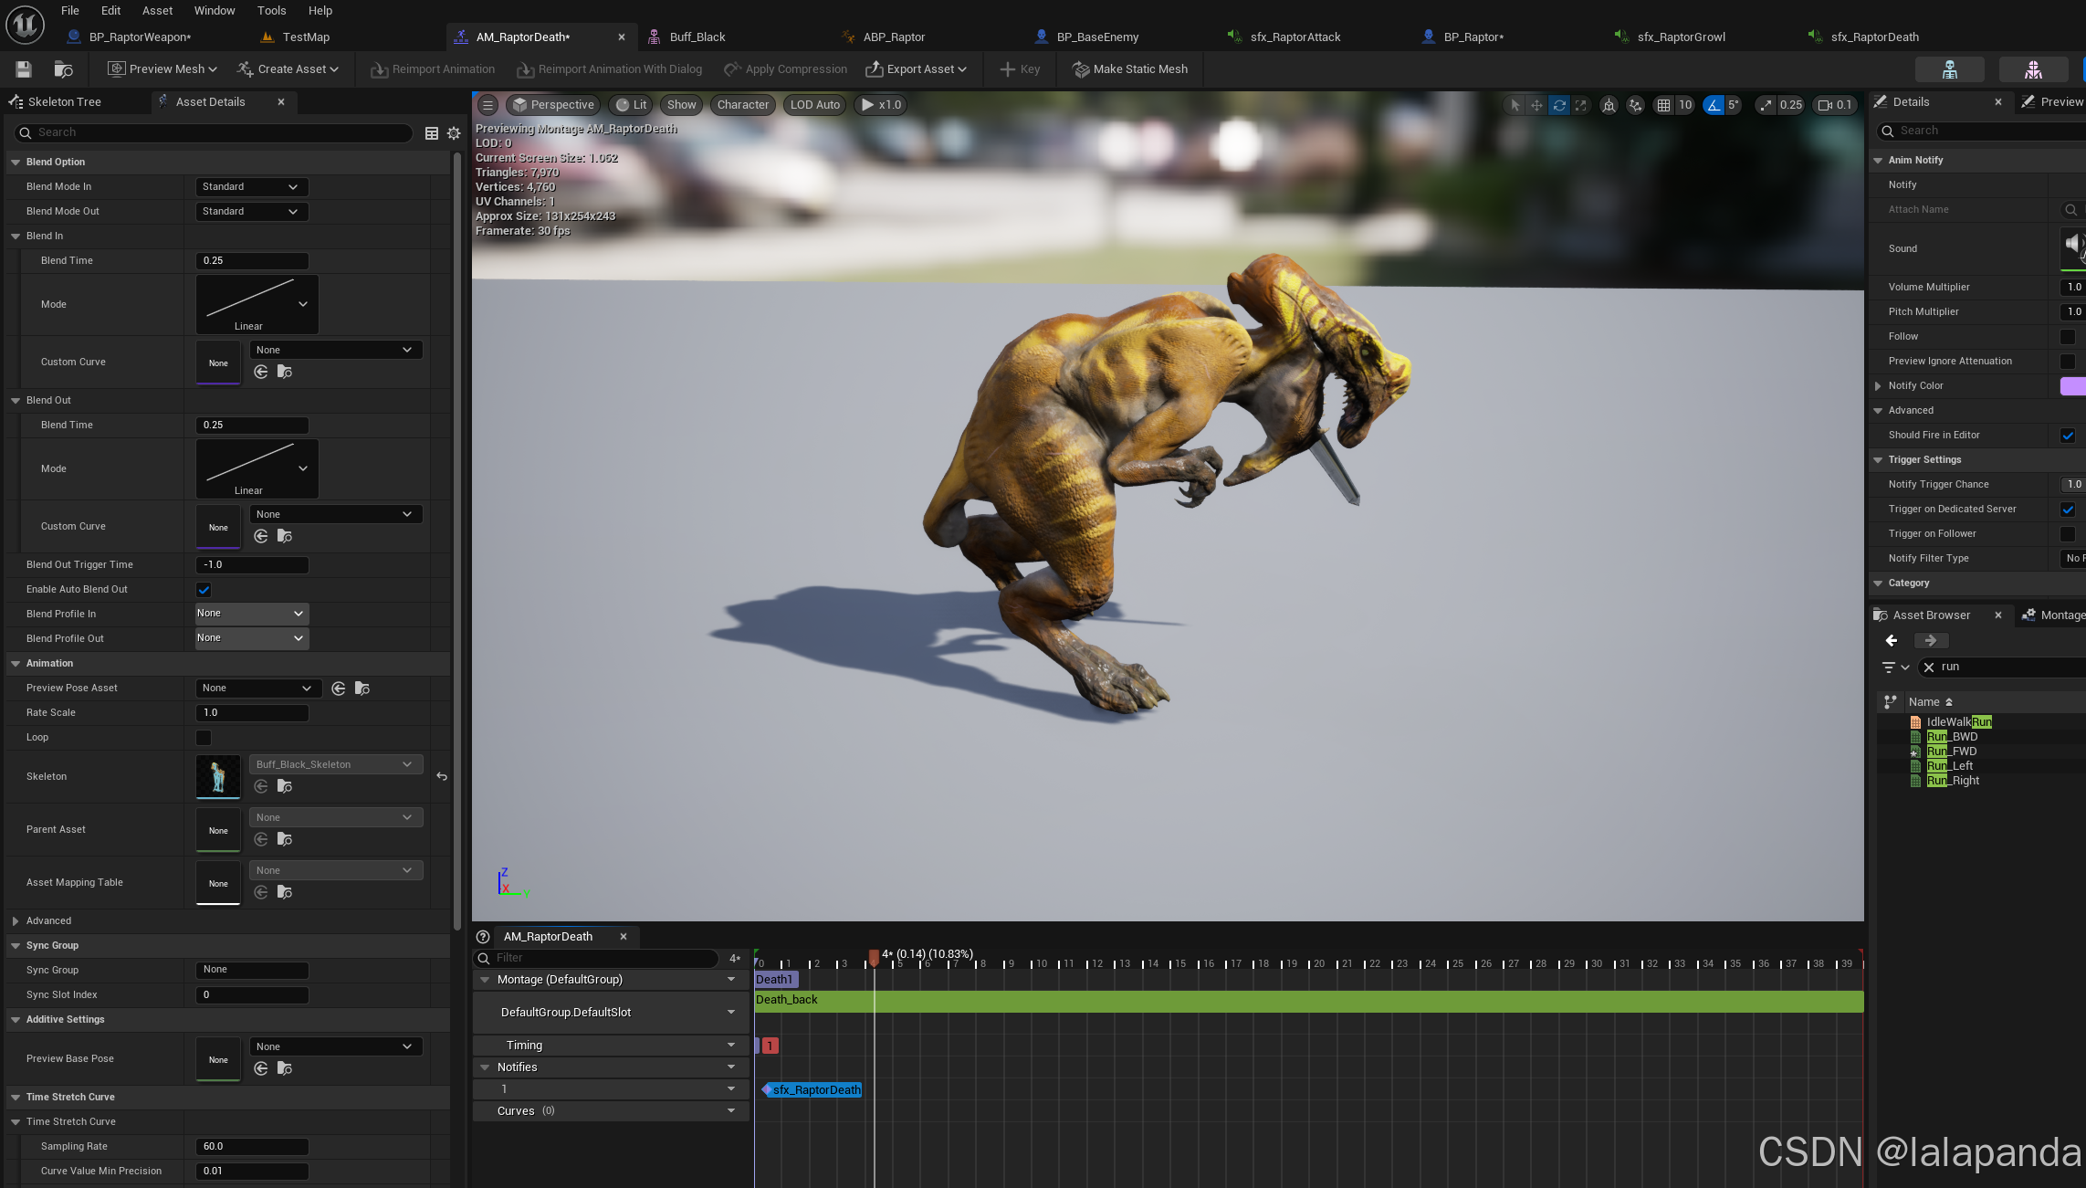Open the Asset menu

[157, 11]
